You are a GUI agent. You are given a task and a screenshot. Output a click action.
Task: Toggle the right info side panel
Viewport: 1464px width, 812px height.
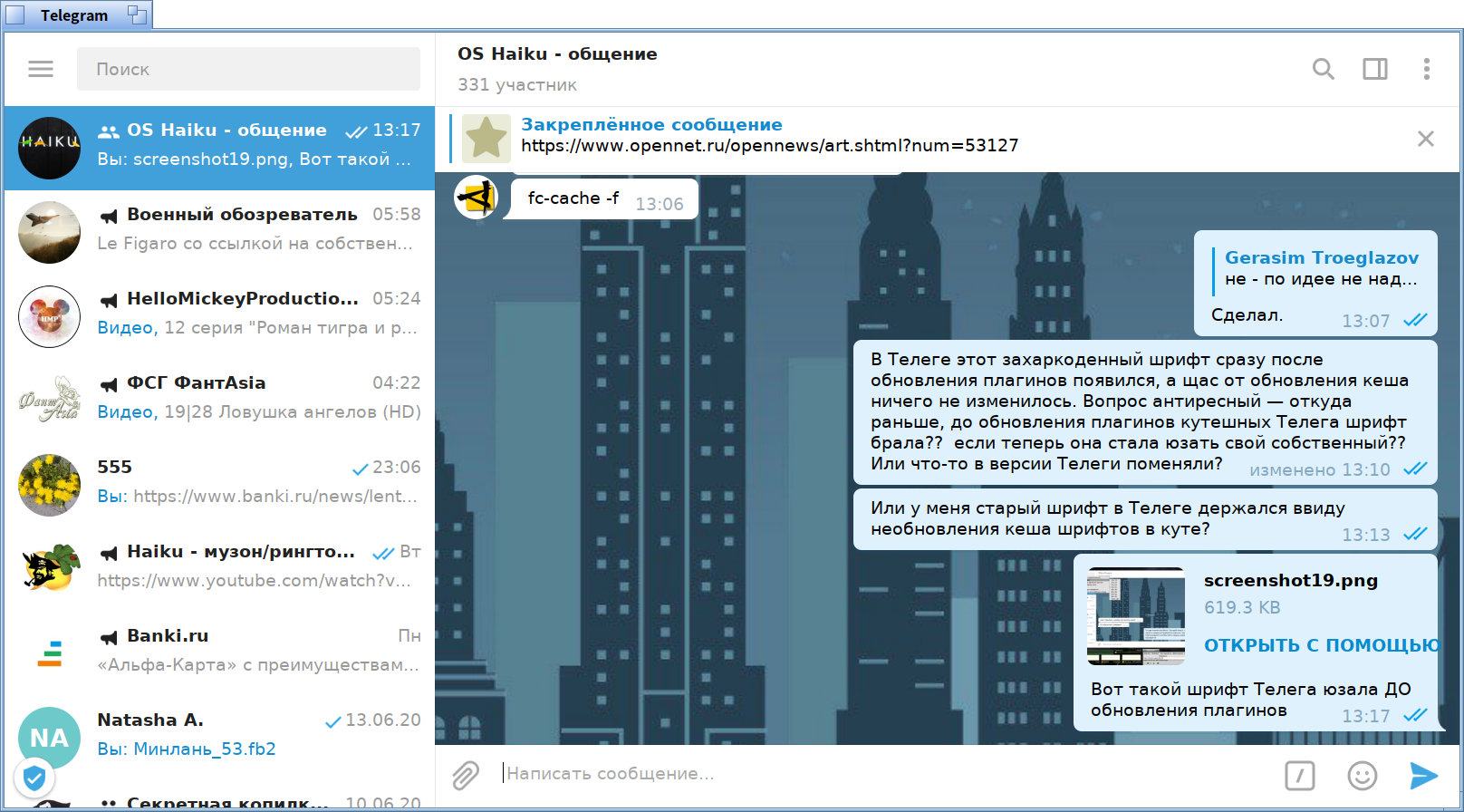click(x=1375, y=69)
